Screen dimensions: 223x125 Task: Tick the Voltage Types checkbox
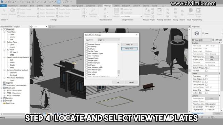click(87, 60)
